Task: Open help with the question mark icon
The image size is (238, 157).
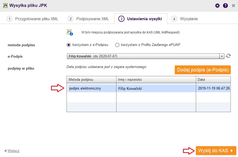Action: click(225, 6)
